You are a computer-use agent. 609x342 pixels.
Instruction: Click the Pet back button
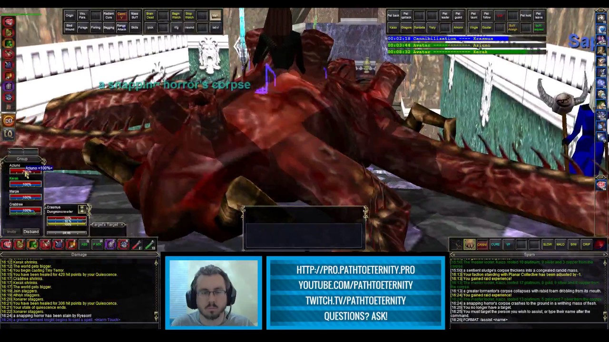[393, 16]
